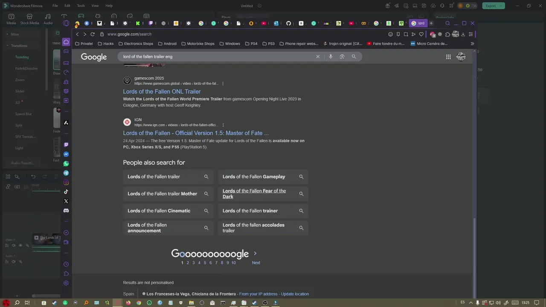Open more options for gamescom result
The image size is (546, 307).
click(223, 84)
